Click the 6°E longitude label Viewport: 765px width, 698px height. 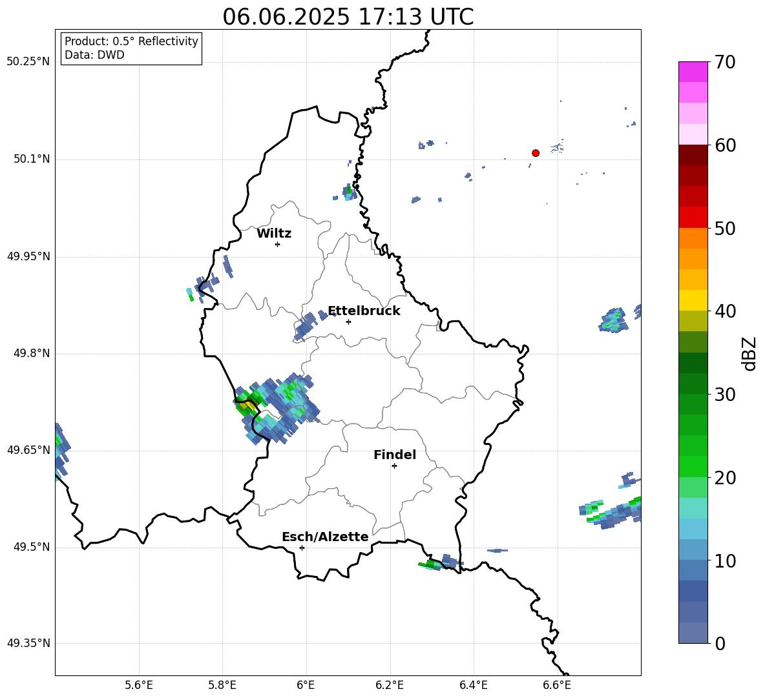tap(306, 685)
